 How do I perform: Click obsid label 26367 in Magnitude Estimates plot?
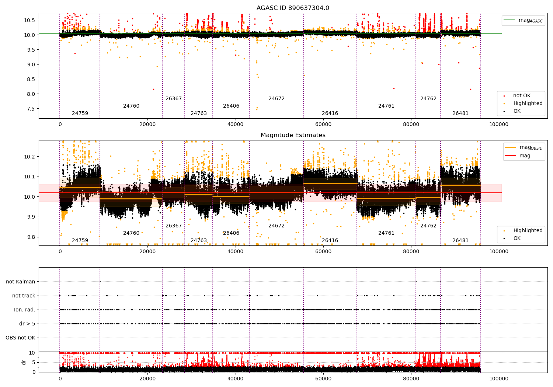click(174, 226)
